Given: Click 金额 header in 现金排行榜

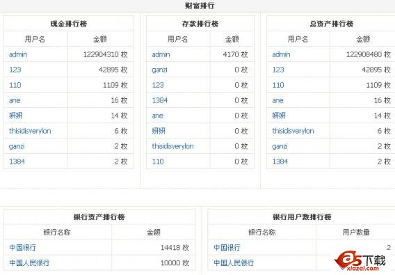Looking at the screenshot, I should (100, 39).
